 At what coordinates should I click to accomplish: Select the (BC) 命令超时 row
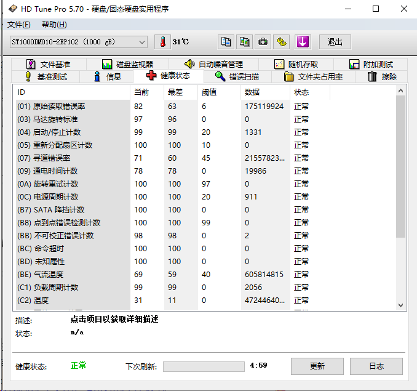pos(173,249)
